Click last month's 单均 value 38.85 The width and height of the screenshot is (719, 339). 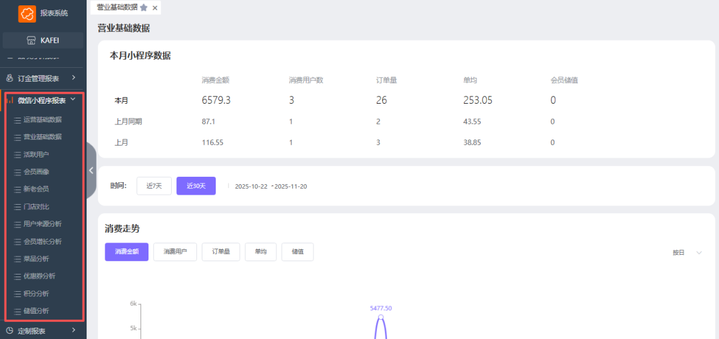(x=472, y=143)
